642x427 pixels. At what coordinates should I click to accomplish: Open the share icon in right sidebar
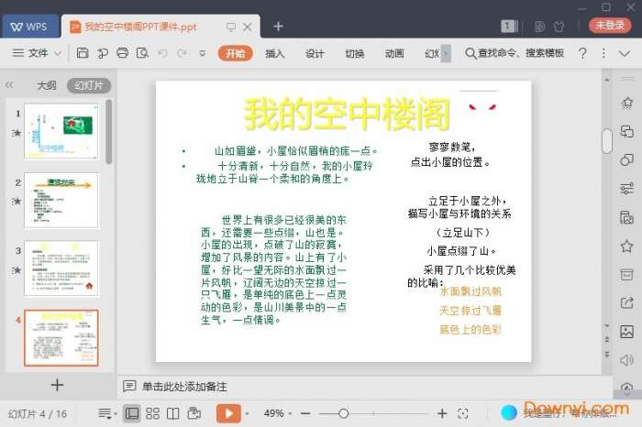[x=626, y=303]
